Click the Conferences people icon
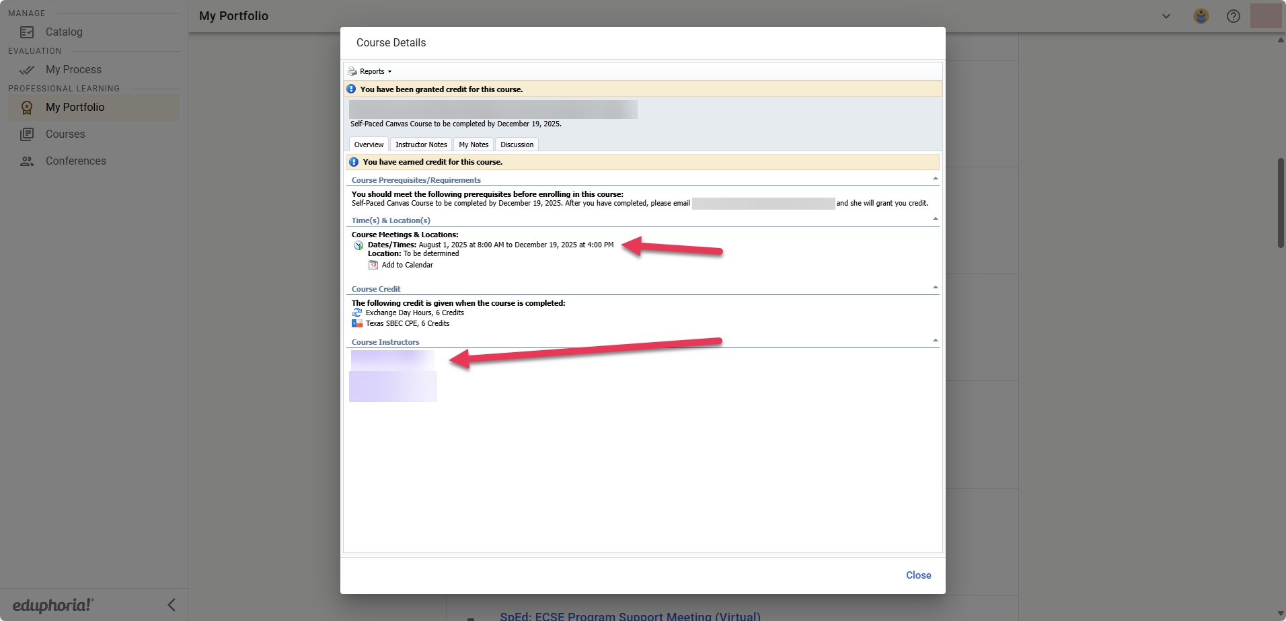The height and width of the screenshot is (621, 1286). point(27,161)
